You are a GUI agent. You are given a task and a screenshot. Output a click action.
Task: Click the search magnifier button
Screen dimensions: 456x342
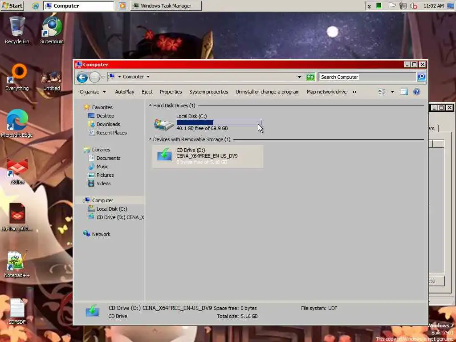421,77
